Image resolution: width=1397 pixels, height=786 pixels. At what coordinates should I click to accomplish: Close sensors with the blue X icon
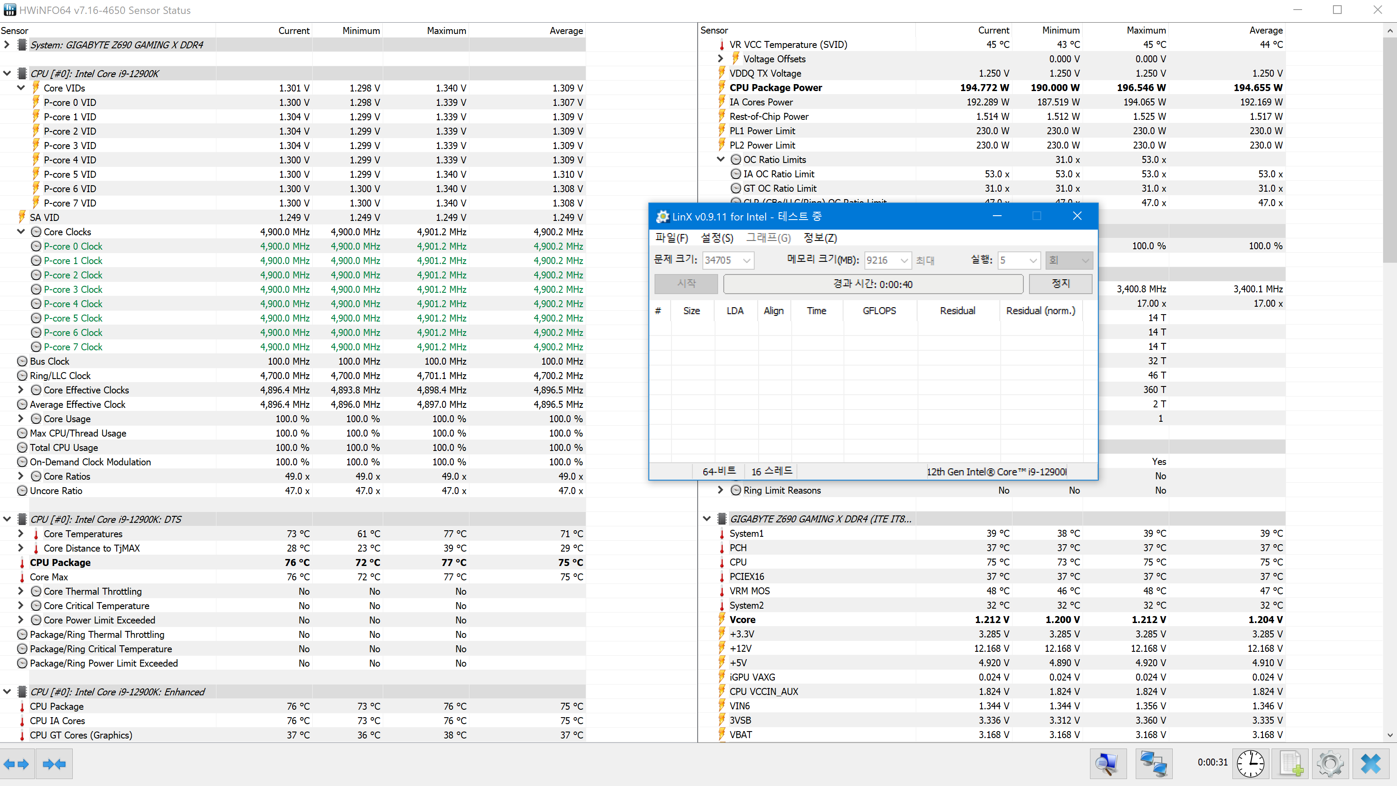tap(1370, 764)
